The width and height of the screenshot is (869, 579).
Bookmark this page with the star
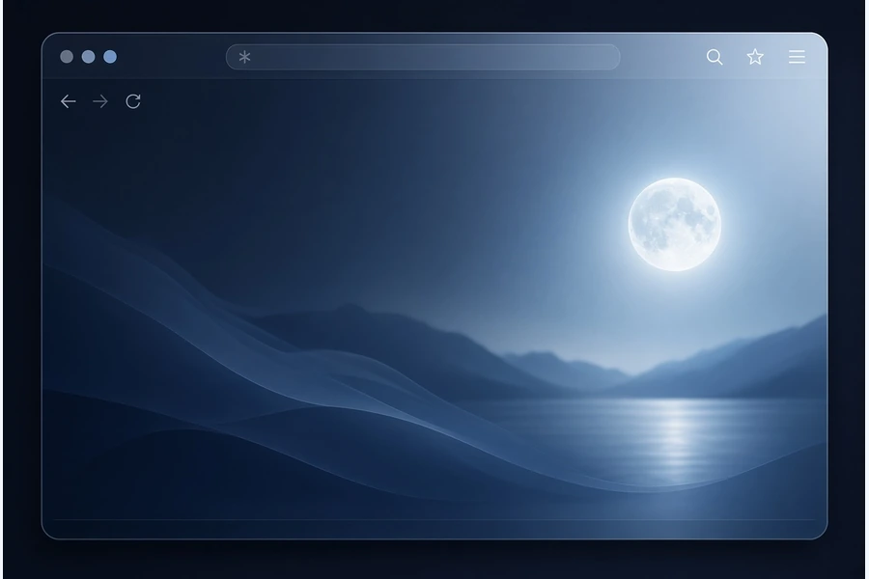[755, 57]
